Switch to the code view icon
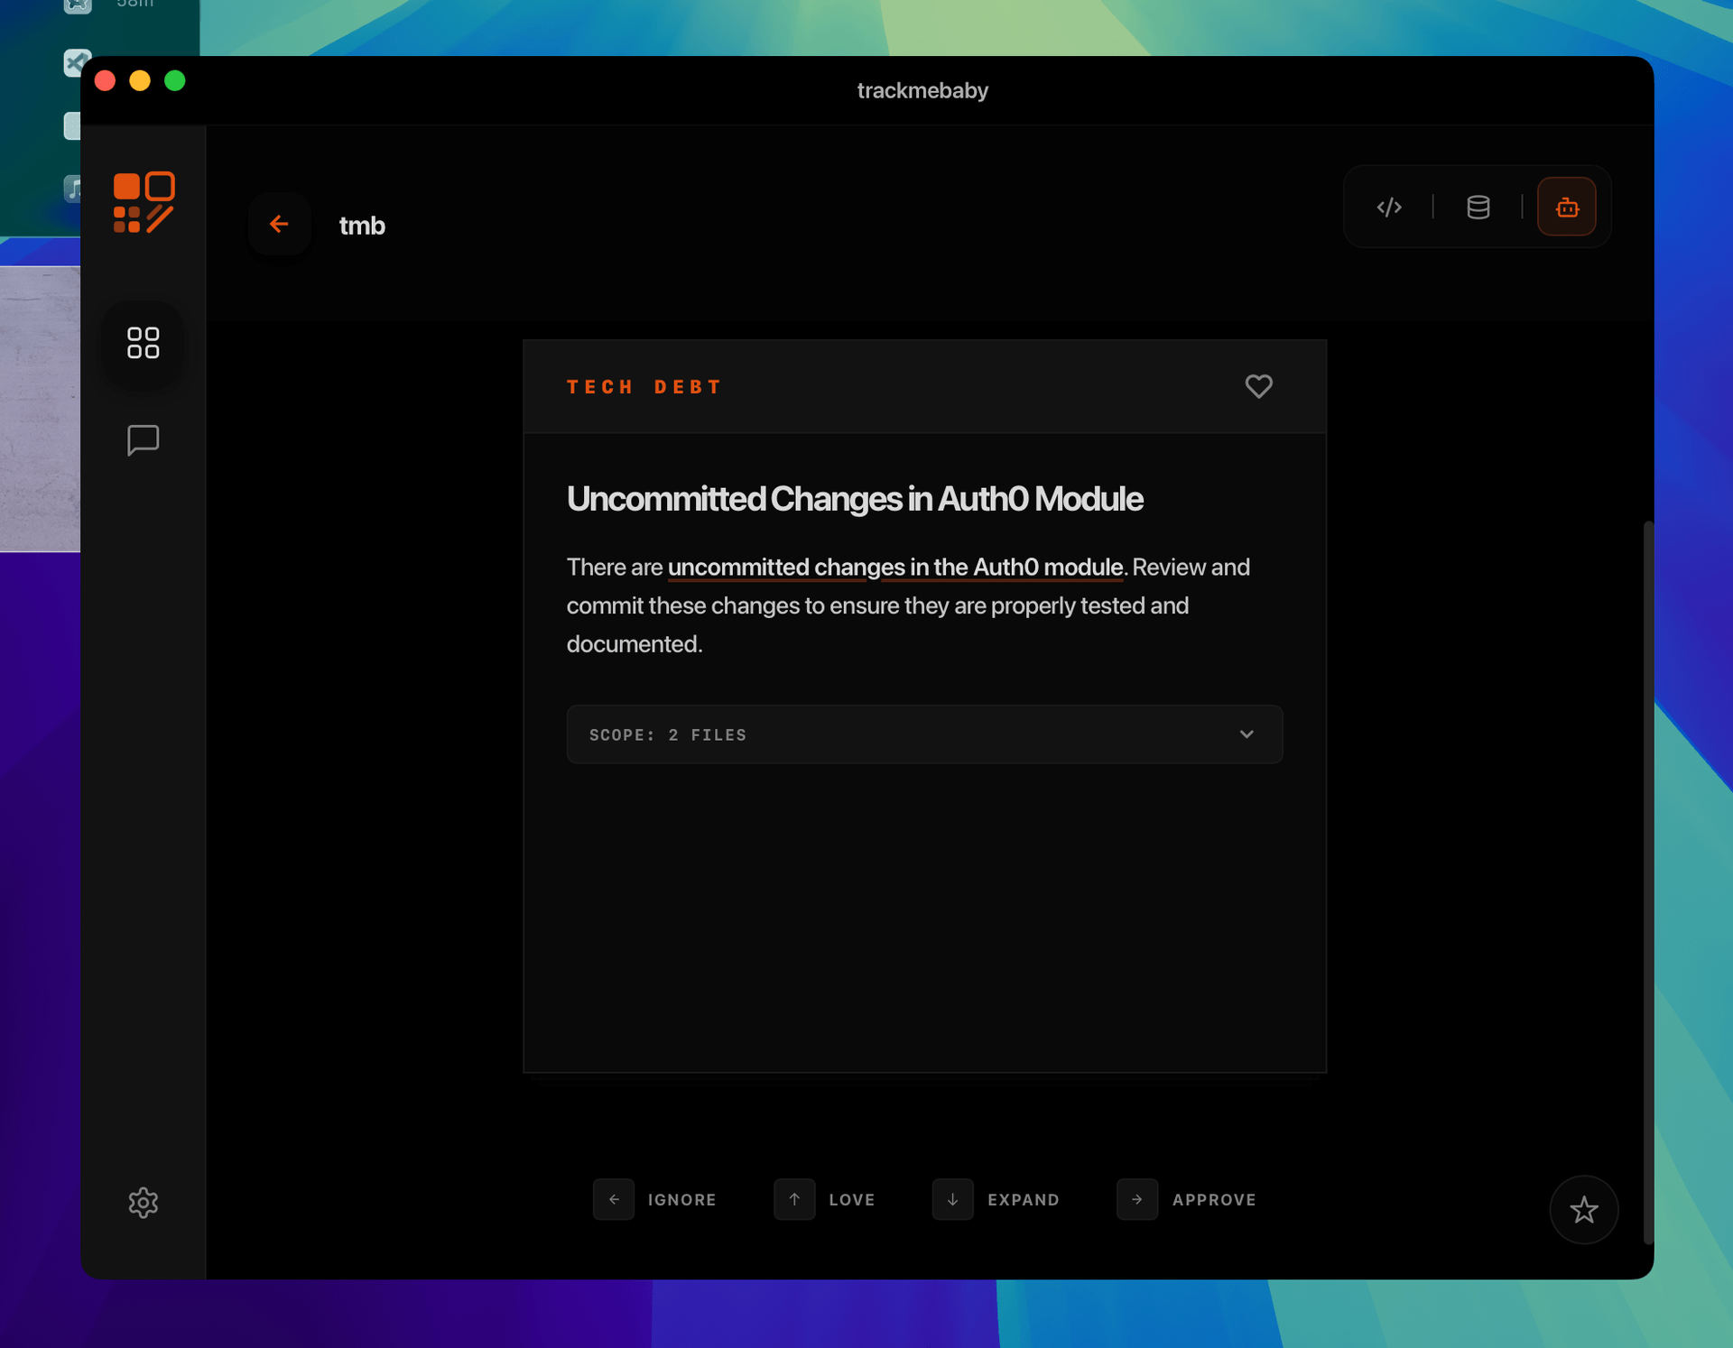Screen dimensions: 1733x1348 pos(1389,208)
